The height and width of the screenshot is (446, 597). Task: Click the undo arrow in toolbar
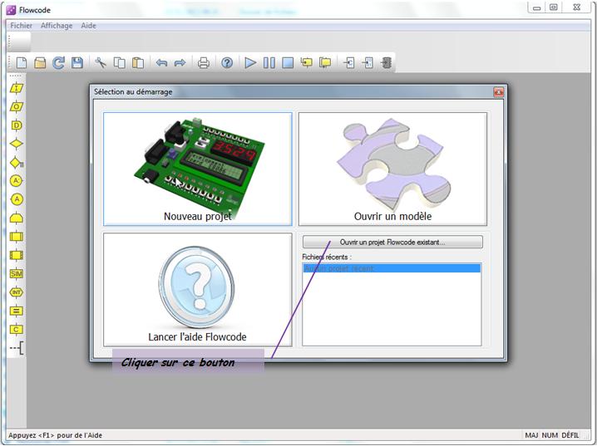pyautogui.click(x=161, y=62)
